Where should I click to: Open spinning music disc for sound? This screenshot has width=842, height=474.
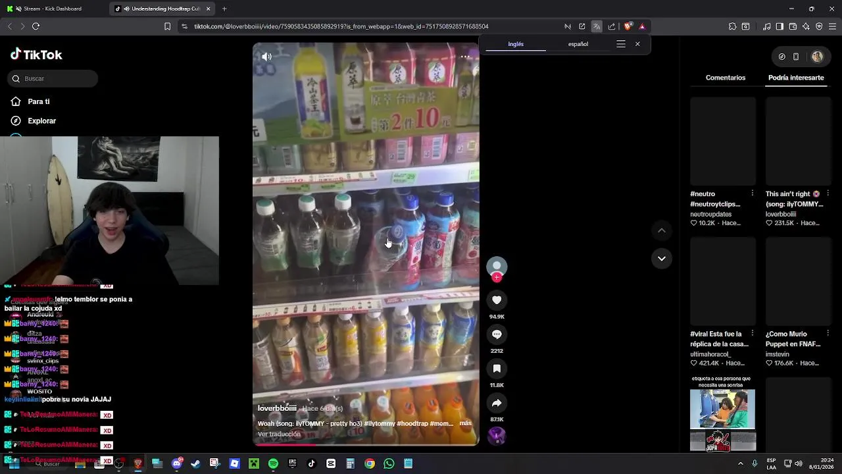tap(497, 436)
